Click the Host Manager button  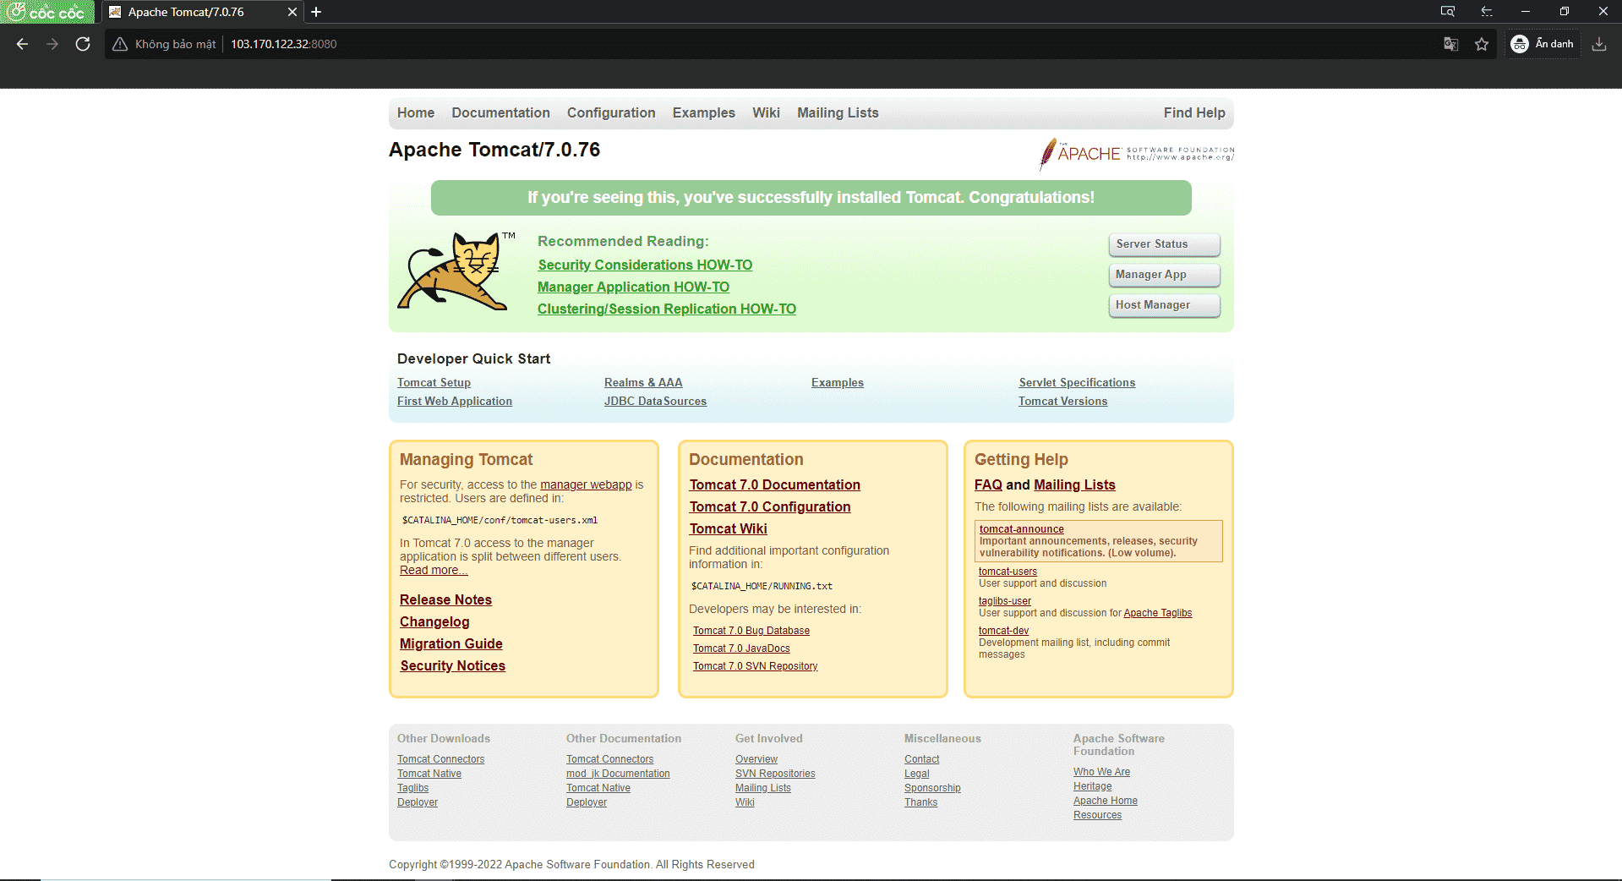pyautogui.click(x=1164, y=305)
